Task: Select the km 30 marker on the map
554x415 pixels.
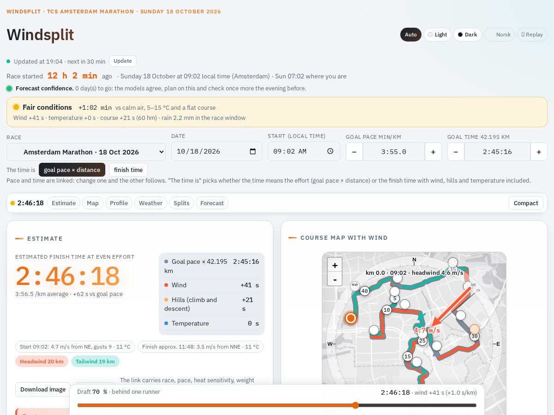Action: pos(474,336)
